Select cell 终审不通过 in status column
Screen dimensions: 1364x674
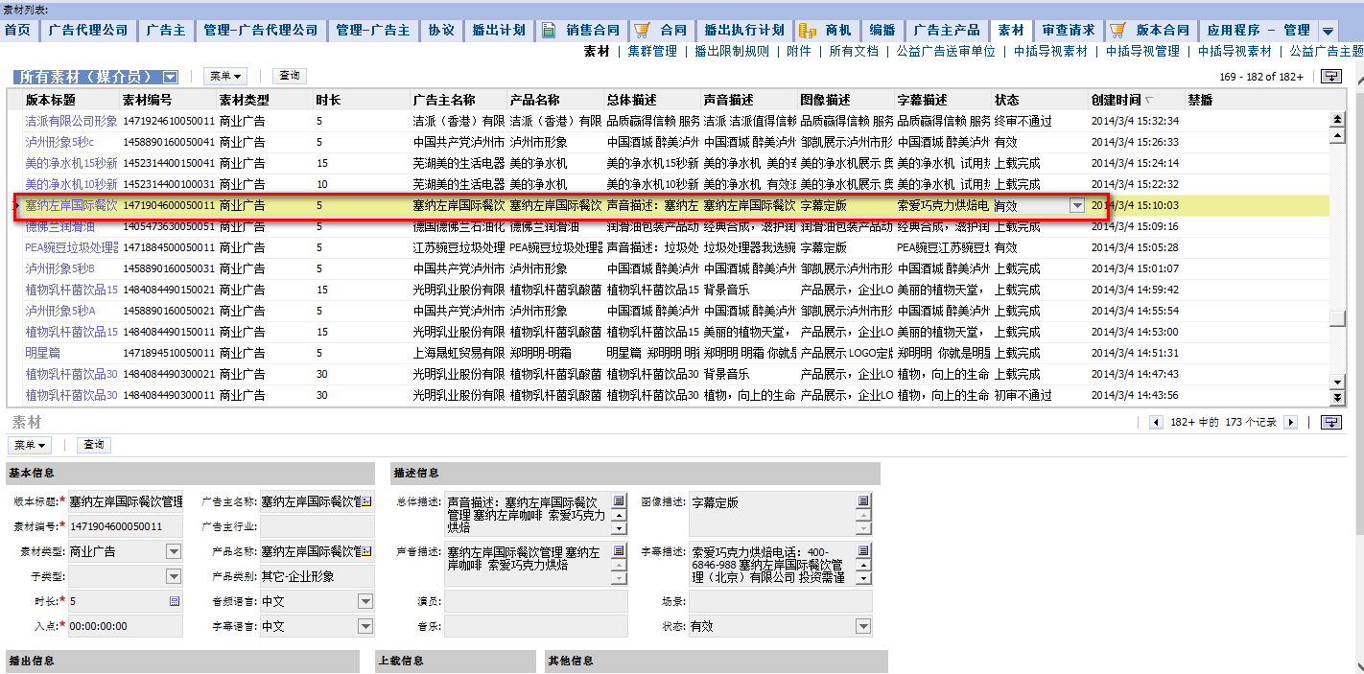[x=1023, y=121]
